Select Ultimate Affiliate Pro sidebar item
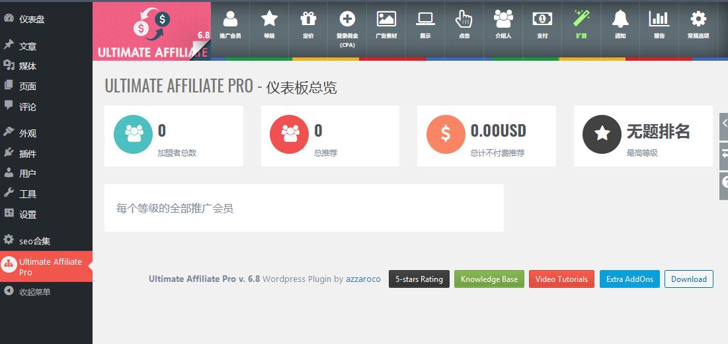This screenshot has width=728, height=344. [46, 267]
